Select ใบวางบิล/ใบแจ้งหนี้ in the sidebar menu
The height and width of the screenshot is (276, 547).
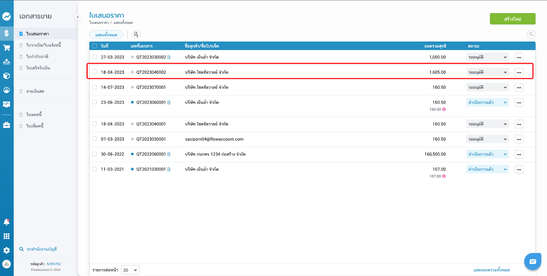43,45
